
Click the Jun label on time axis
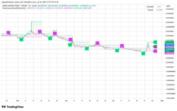pos(66,101)
